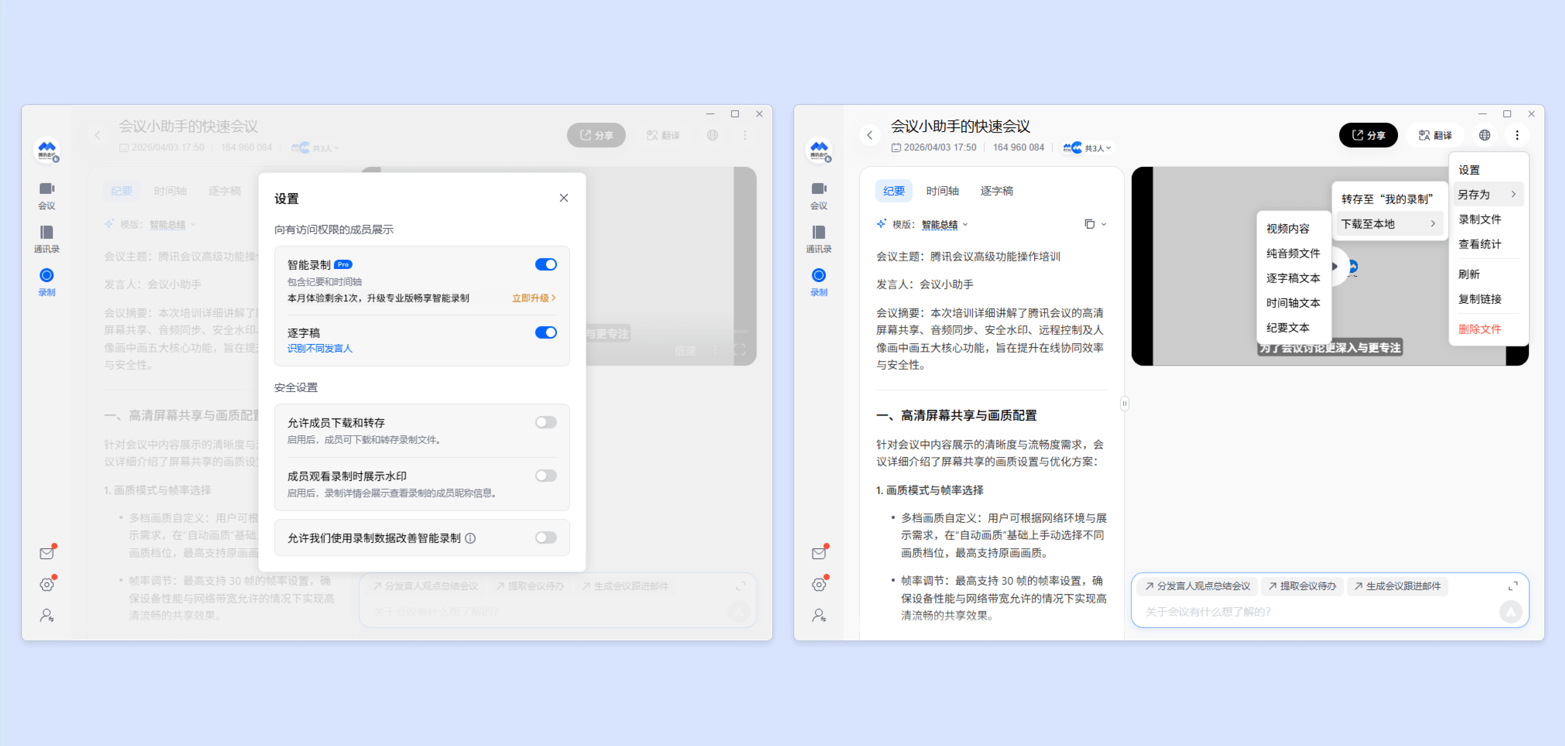Click the back arrow next to meeting title
Image resolution: width=1565 pixels, height=746 pixels.
tap(870, 135)
